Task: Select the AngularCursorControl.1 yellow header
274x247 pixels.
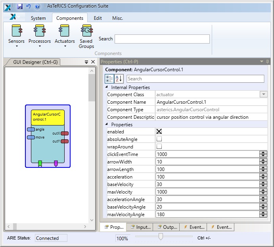Action: click(x=48, y=118)
